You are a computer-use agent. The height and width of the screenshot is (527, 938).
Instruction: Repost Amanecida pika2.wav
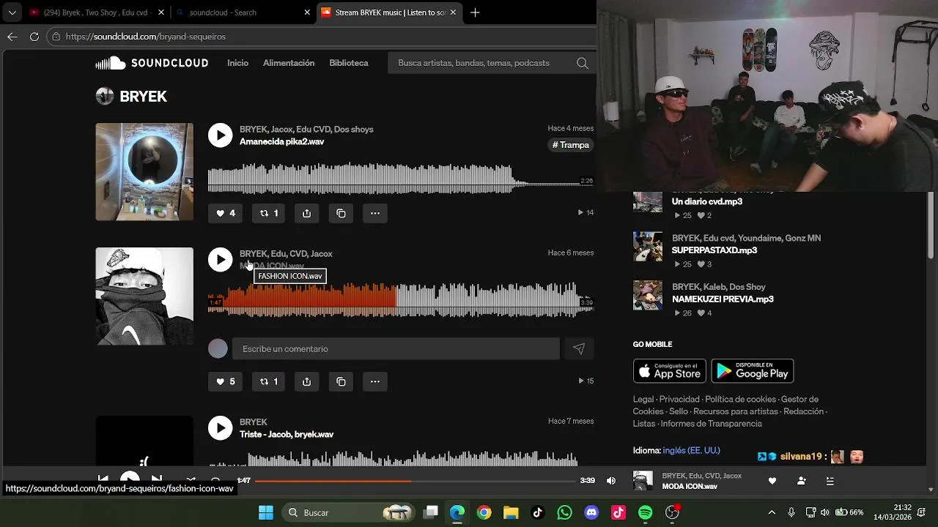(x=268, y=213)
